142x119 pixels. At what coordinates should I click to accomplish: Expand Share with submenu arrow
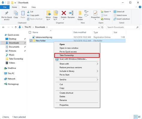point(97,64)
